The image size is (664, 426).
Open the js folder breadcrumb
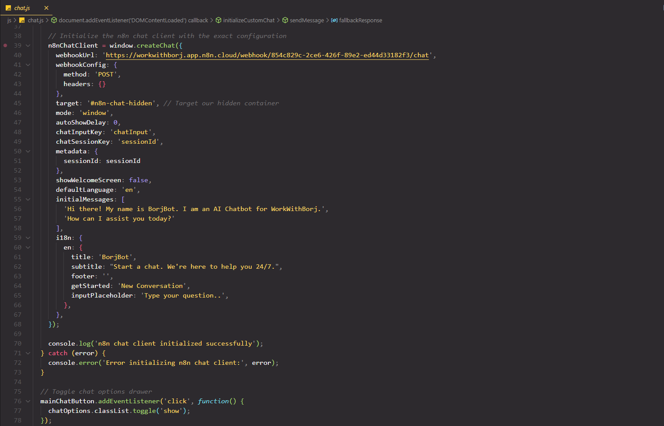click(9, 20)
